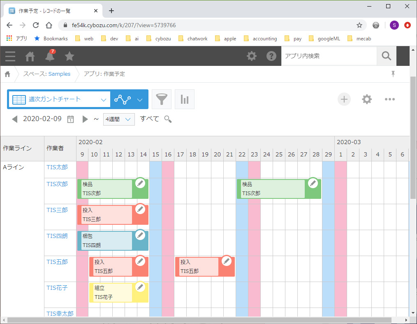Open app settings gear near plus button
The height and width of the screenshot is (324, 417).
click(x=367, y=99)
